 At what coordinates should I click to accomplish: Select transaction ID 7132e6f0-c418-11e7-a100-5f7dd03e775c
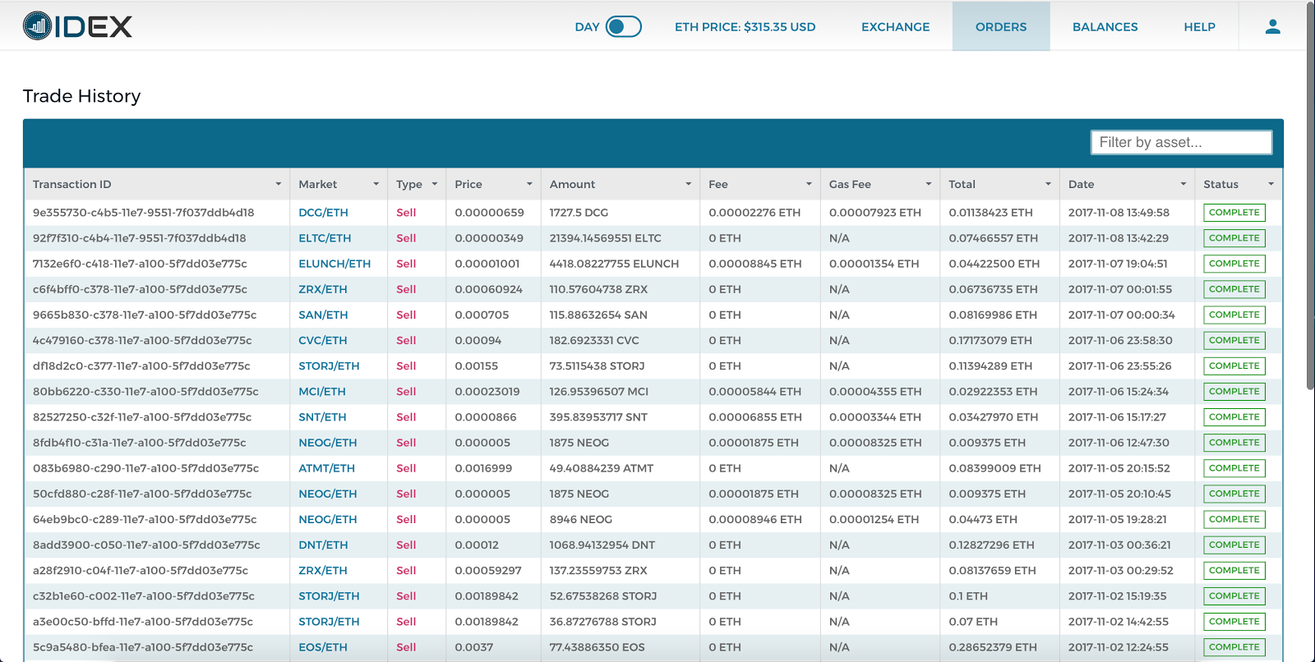[140, 264]
